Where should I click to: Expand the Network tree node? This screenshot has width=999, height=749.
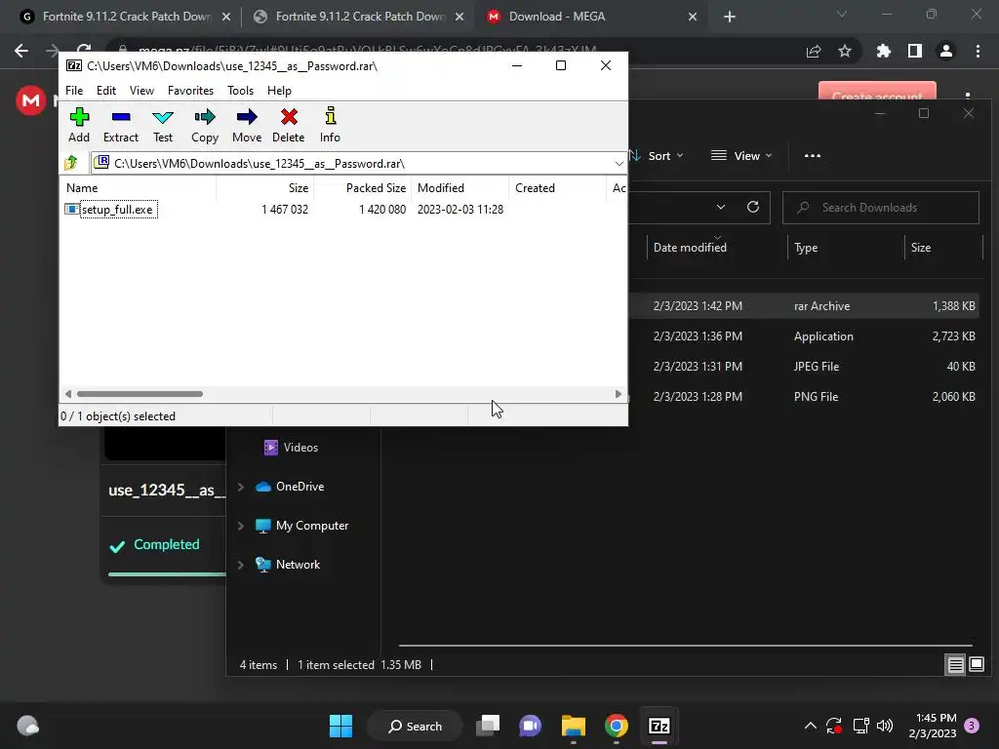pyautogui.click(x=240, y=565)
